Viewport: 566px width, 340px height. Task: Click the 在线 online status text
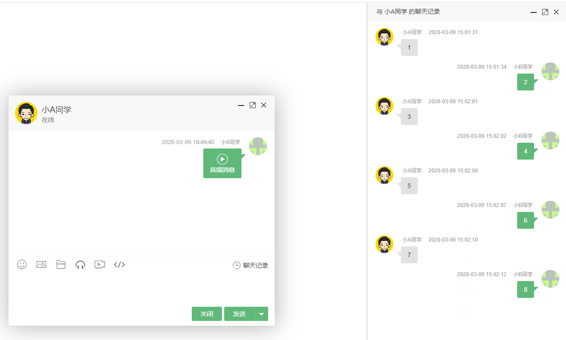[x=48, y=120]
